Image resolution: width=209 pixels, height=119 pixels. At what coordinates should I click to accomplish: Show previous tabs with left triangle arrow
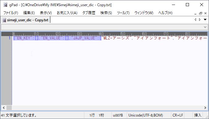click(195, 20)
